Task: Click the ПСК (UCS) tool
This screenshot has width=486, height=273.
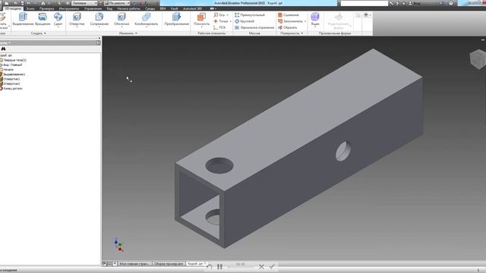Action: 219,27
